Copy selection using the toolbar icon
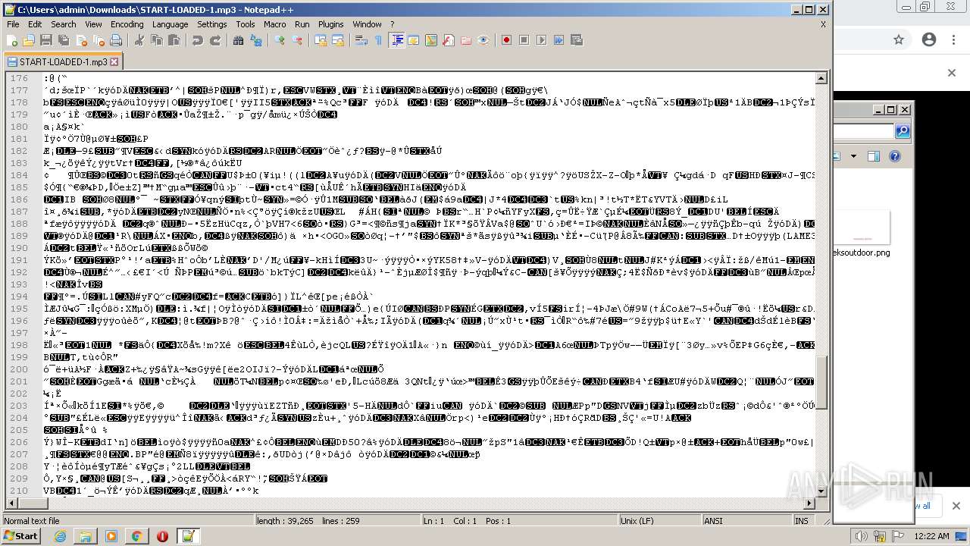 tap(156, 40)
